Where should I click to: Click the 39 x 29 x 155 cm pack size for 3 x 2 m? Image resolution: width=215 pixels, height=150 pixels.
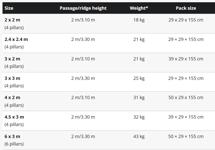coord(186,59)
